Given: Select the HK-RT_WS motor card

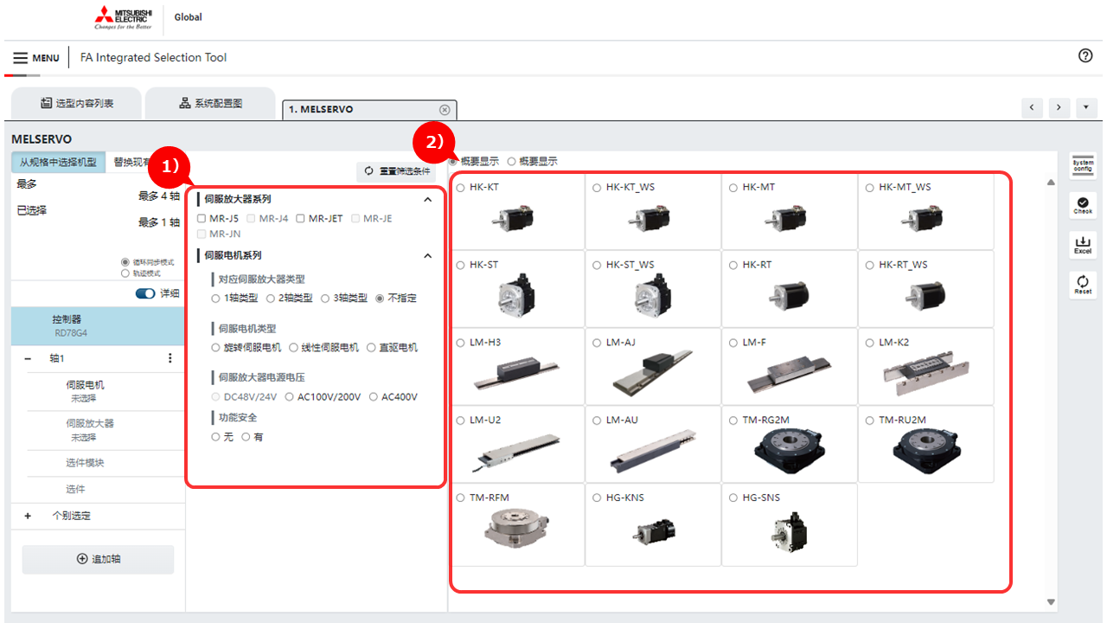Looking at the screenshot, I should click(925, 289).
